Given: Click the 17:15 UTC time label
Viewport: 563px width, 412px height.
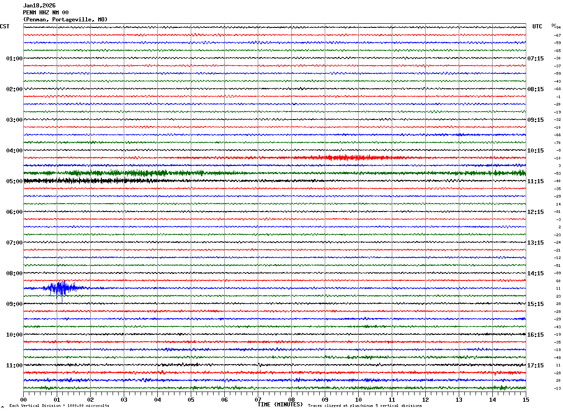Looking at the screenshot, I should coord(536,365).
